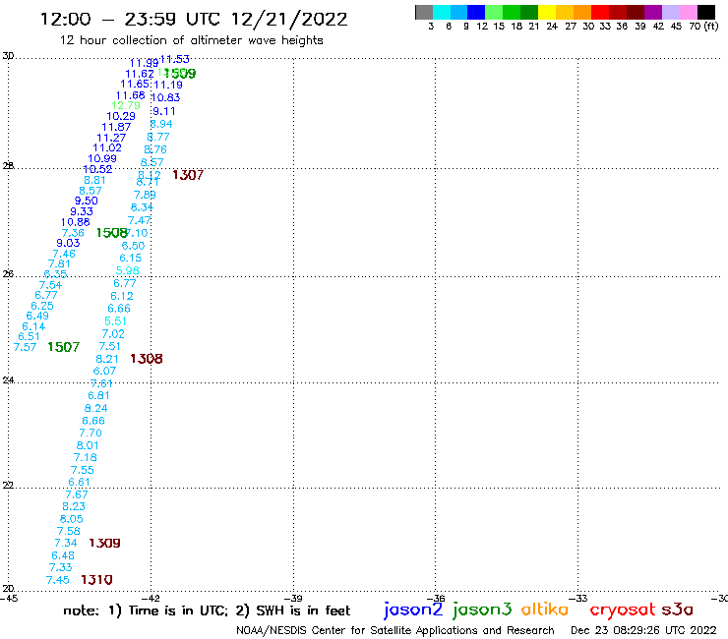Click the wave height value '12.79'
Image resolution: width=728 pixels, height=639 pixels.
[x=126, y=106]
